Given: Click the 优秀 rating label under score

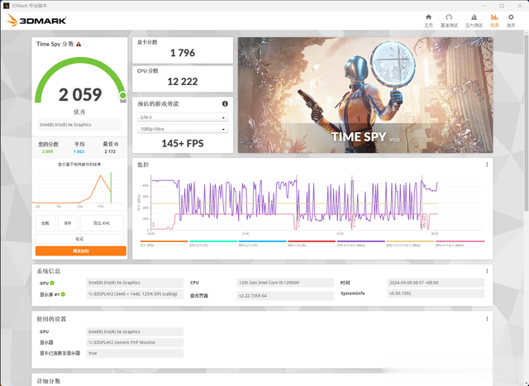Looking at the screenshot, I should [79, 112].
